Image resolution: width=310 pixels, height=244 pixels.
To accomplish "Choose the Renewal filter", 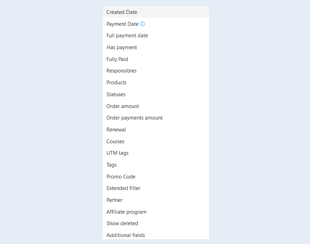I will 156,130.
